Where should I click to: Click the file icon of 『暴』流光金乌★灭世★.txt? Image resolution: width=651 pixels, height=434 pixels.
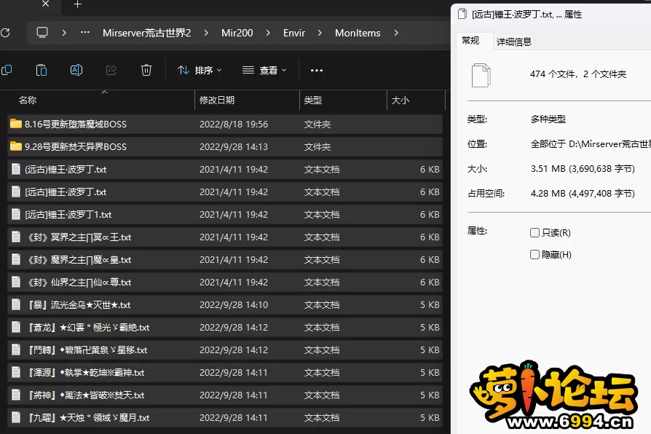[x=16, y=304]
